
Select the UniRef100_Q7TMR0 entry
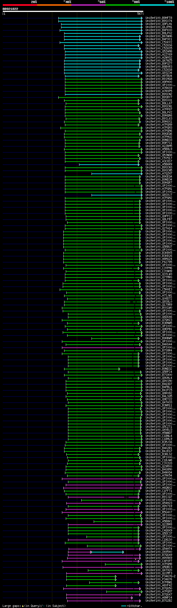click(159, 277)
